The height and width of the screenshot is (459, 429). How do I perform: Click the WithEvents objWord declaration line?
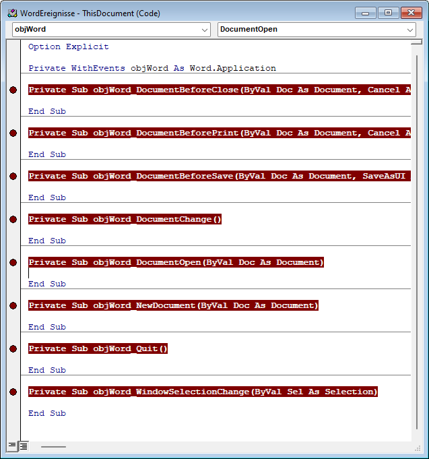pyautogui.click(x=152, y=69)
